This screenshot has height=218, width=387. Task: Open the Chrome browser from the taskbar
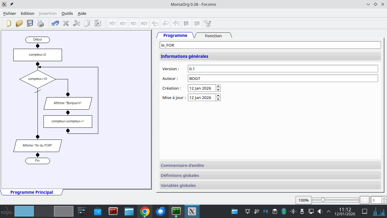(145, 211)
